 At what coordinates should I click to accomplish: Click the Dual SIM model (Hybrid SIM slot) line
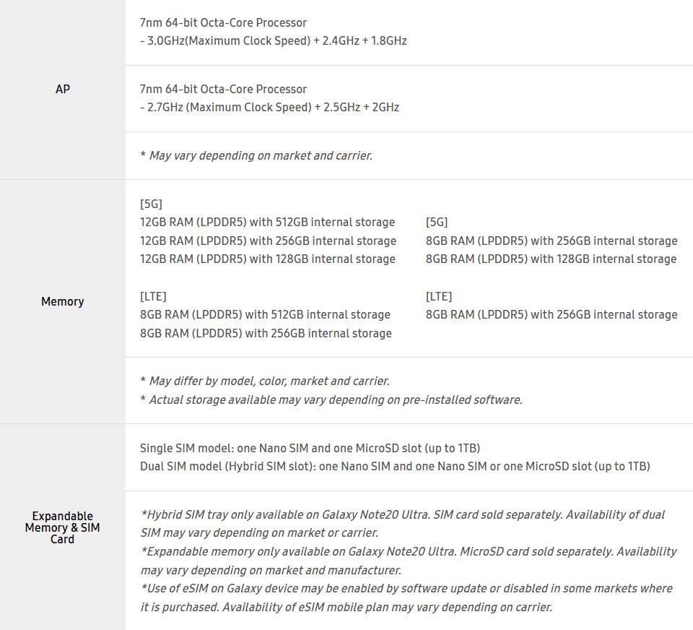click(x=395, y=467)
